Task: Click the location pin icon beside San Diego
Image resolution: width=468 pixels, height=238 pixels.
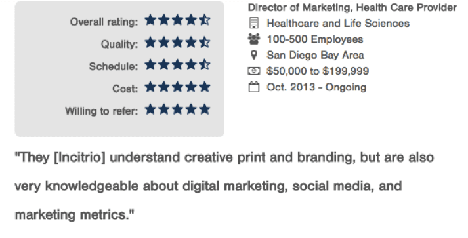Action: 254,55
